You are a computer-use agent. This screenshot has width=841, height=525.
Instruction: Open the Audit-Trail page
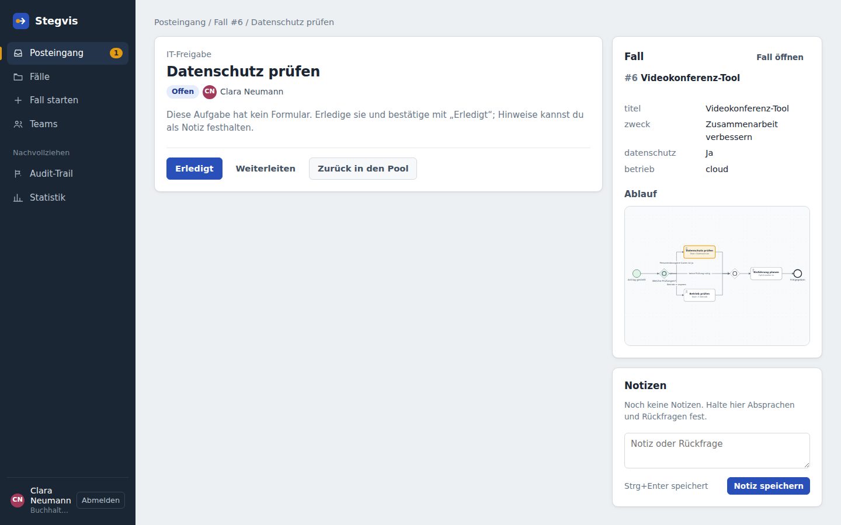68,174
